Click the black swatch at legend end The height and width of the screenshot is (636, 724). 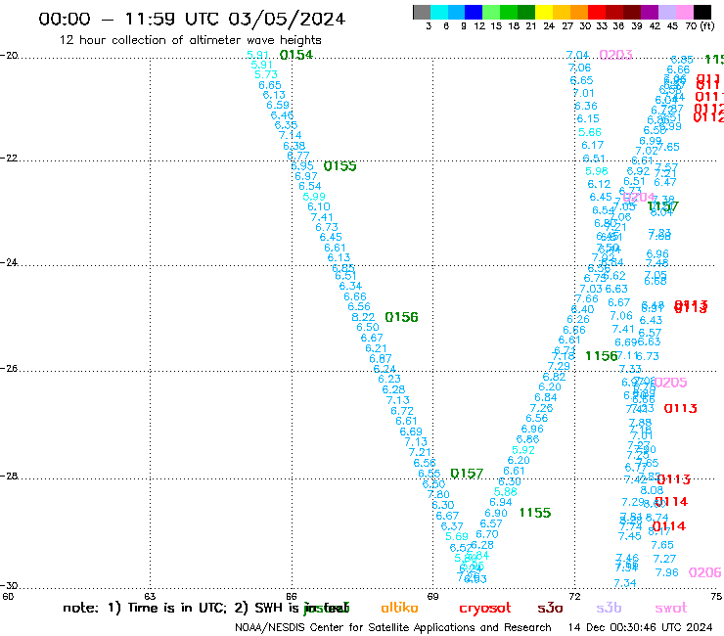(702, 12)
